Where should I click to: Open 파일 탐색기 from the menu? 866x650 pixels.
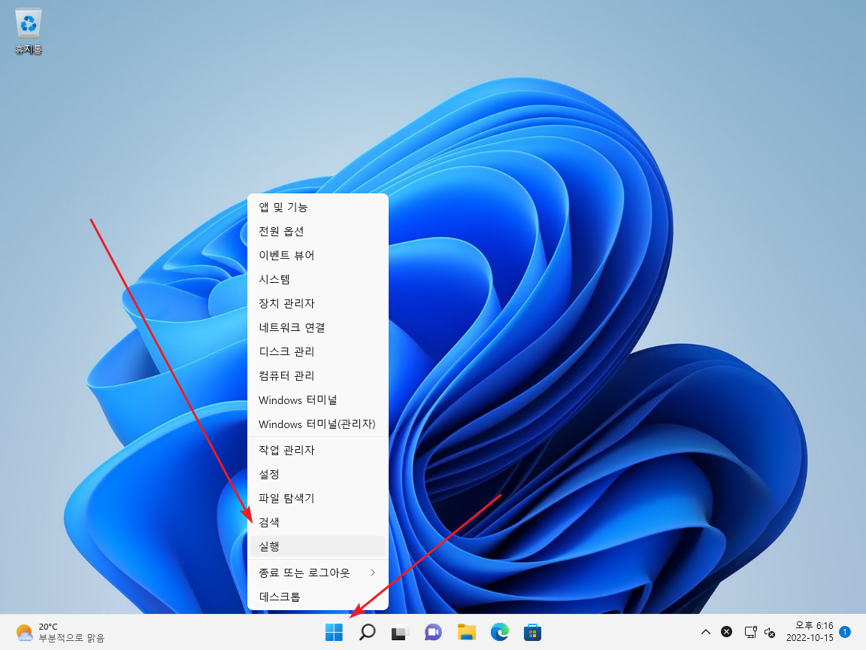click(317, 498)
